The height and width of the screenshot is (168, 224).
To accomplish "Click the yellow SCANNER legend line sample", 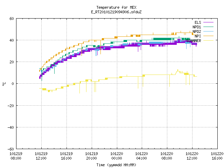I will [208, 41].
